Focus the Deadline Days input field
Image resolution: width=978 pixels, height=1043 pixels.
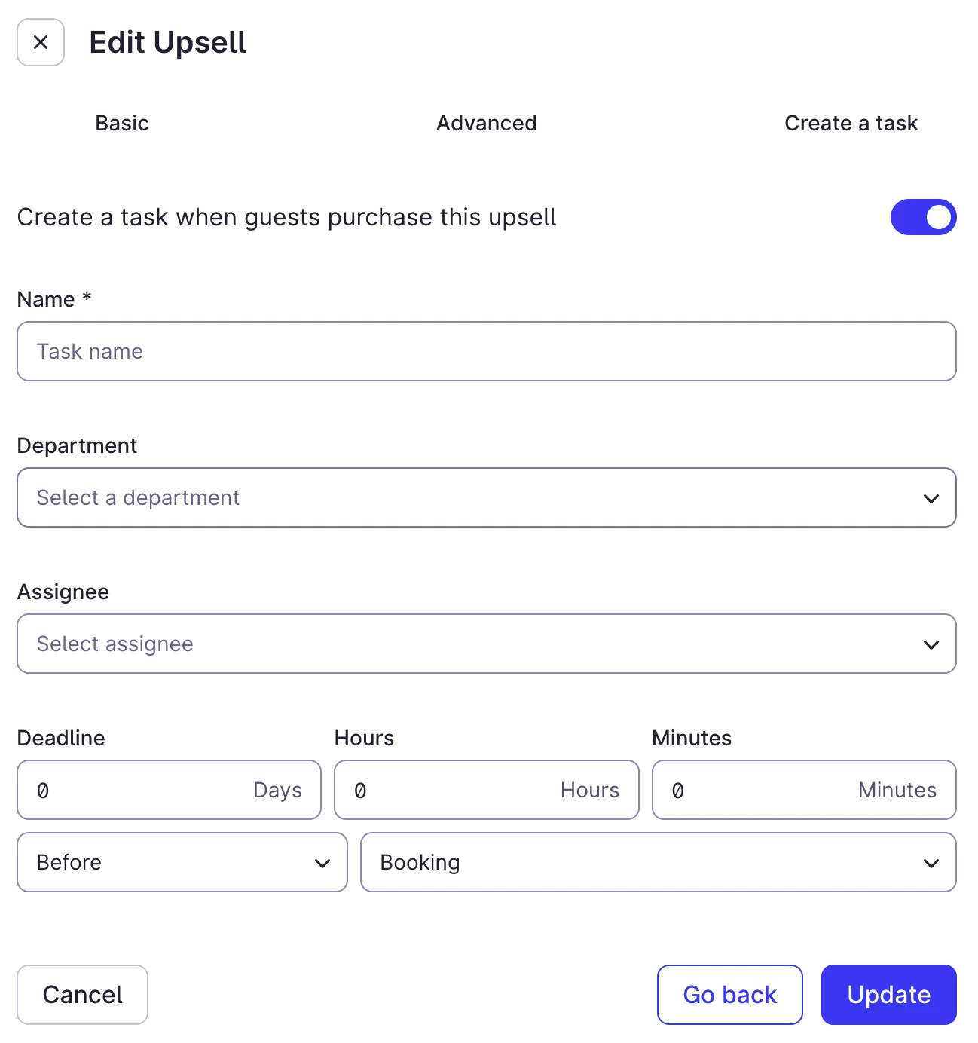point(136,790)
